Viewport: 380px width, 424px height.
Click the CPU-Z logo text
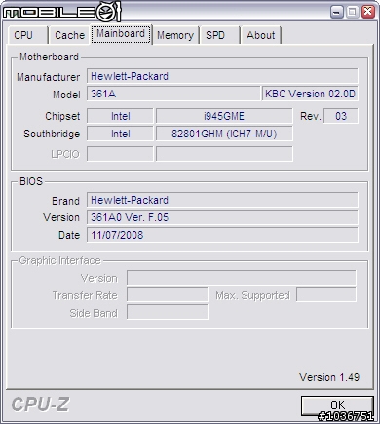pos(41,405)
